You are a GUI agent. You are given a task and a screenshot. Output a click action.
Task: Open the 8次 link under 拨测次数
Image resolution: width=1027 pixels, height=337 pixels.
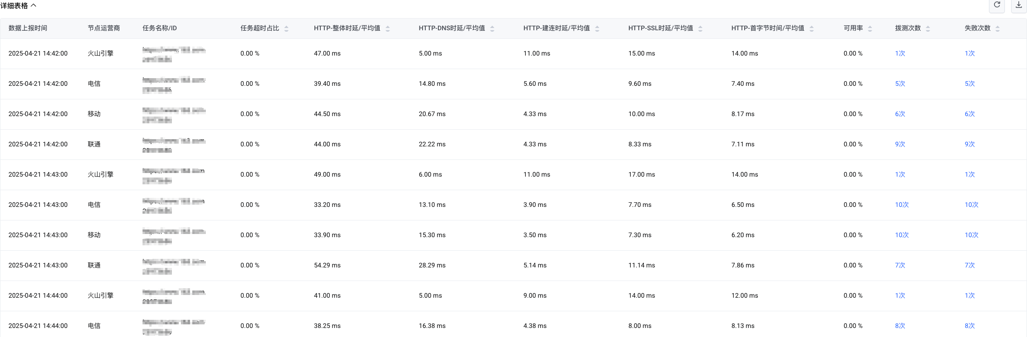(900, 326)
